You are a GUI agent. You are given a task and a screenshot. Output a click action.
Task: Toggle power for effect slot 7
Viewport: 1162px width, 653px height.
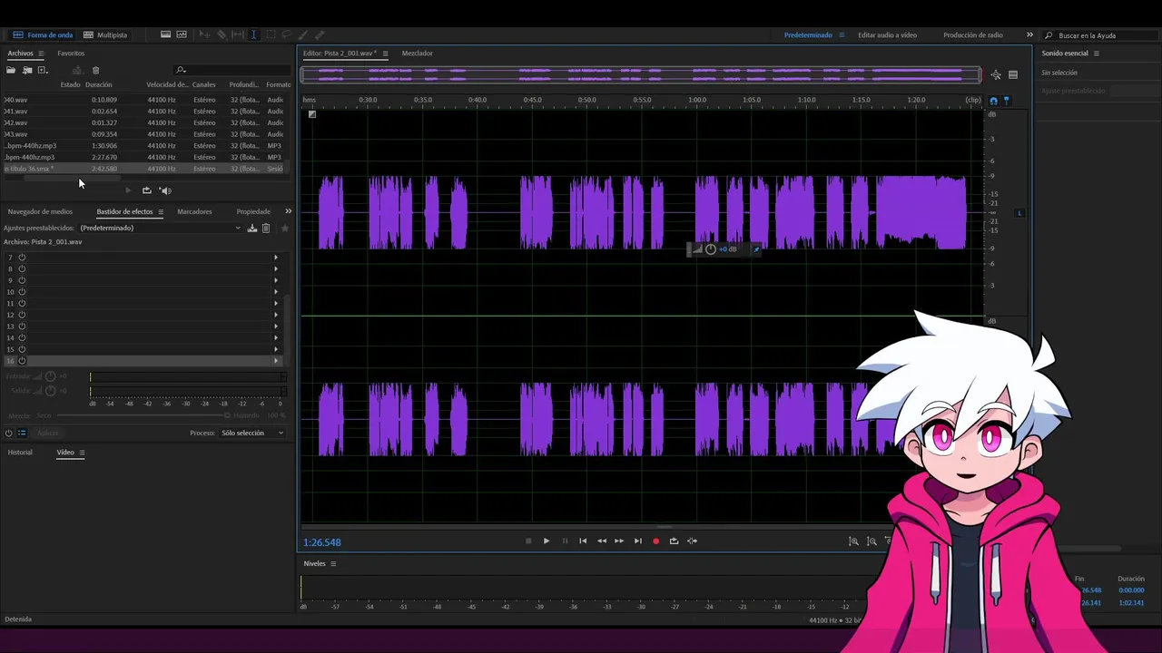click(x=22, y=258)
